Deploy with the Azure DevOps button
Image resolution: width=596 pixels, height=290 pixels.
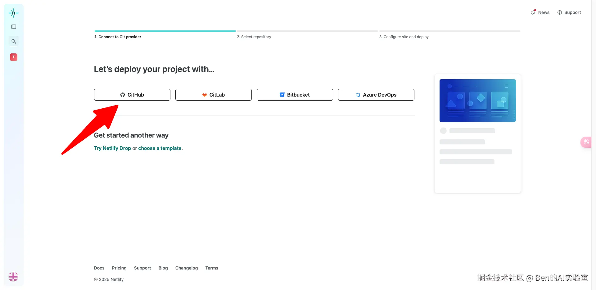tap(376, 95)
